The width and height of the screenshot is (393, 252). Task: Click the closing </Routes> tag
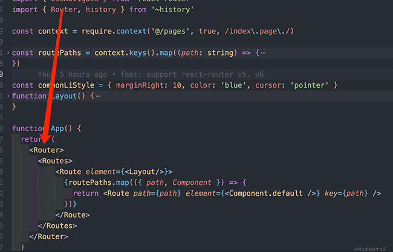tap(57, 225)
